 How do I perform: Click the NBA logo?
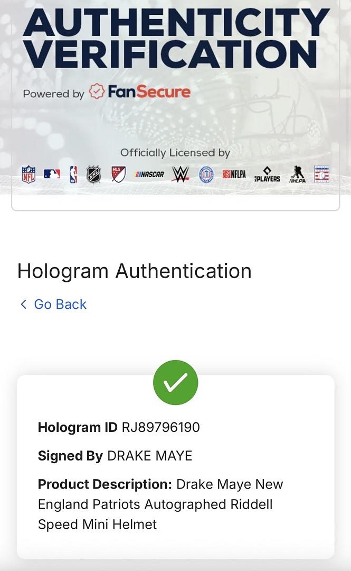pyautogui.click(x=73, y=174)
